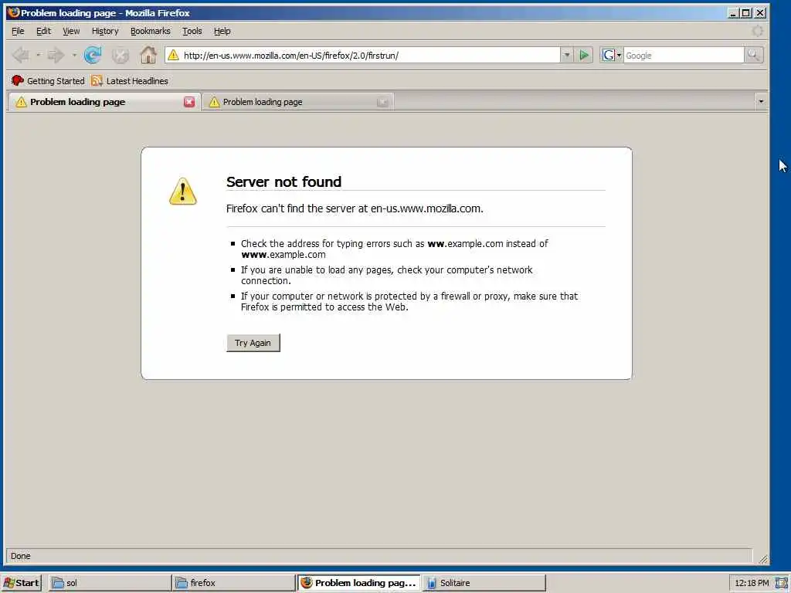Maximize the Firefox window
791x593 pixels.
tap(746, 13)
